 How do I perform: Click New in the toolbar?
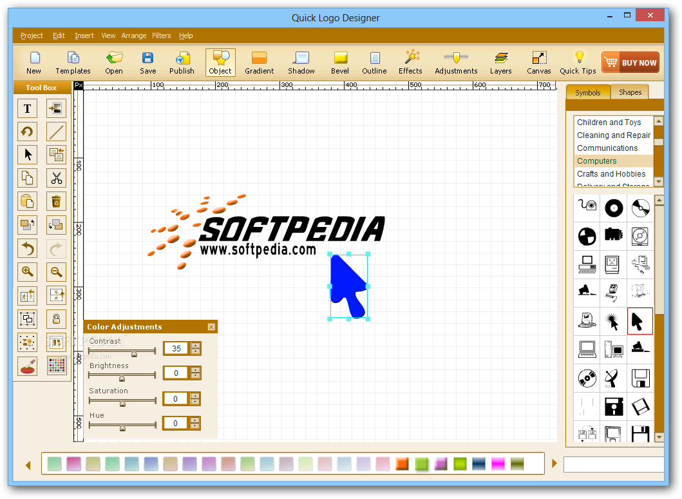click(34, 63)
